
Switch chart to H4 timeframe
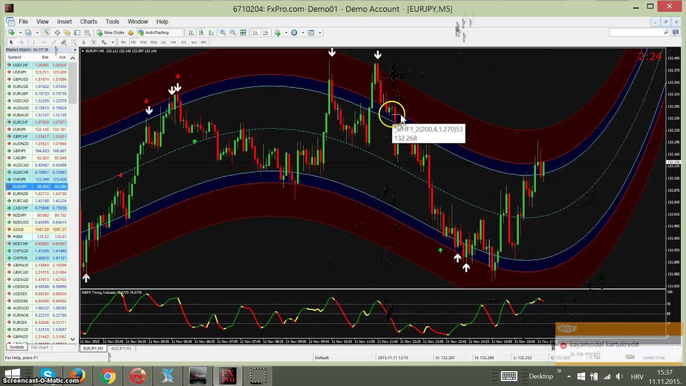click(174, 42)
